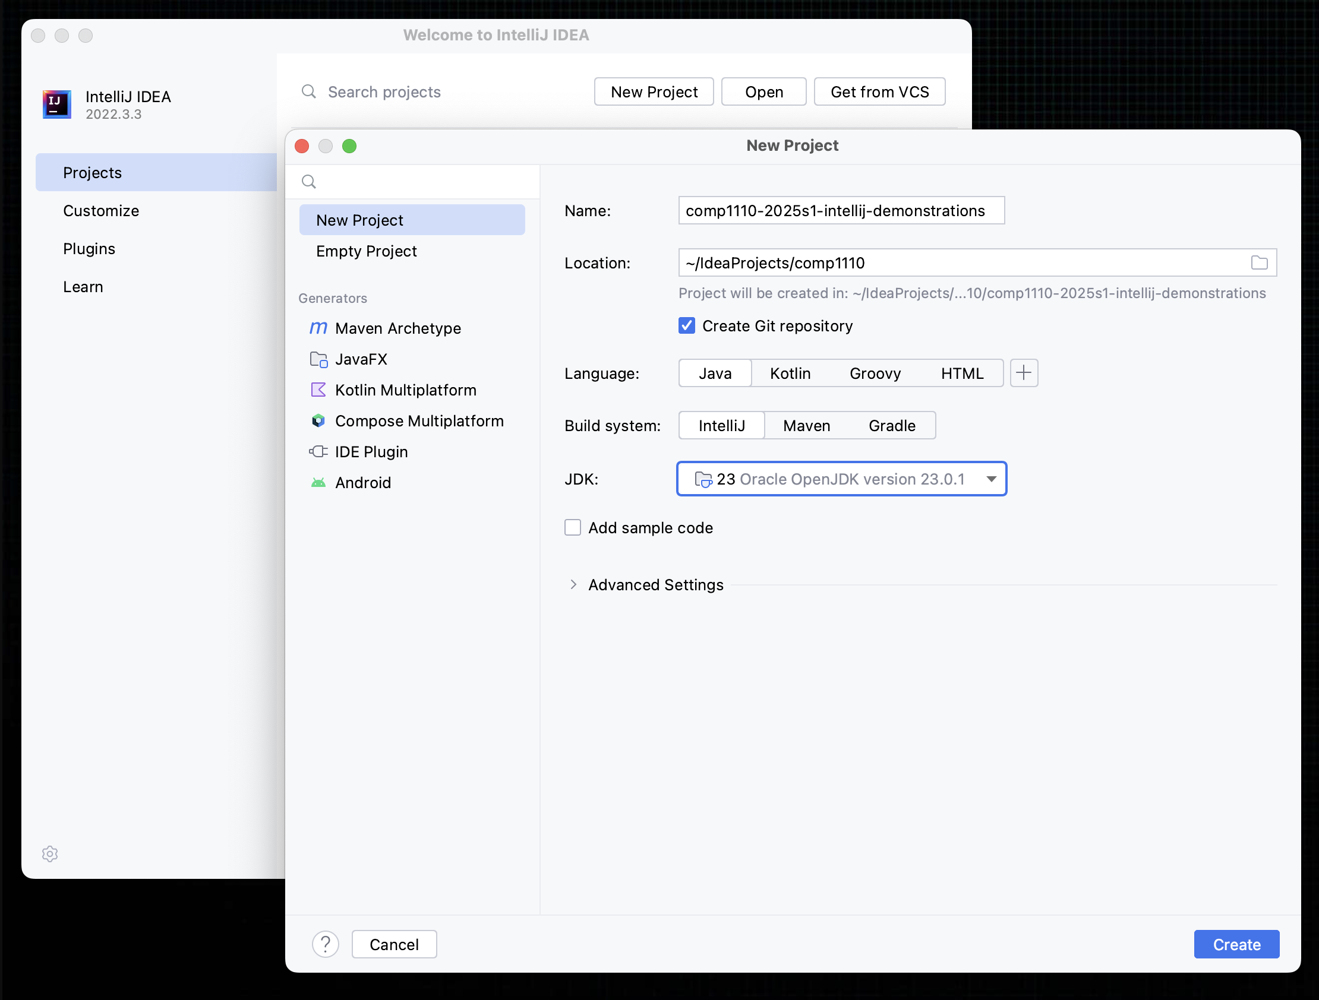
Task: Open settings gear in Welcome window
Action: coord(50,853)
